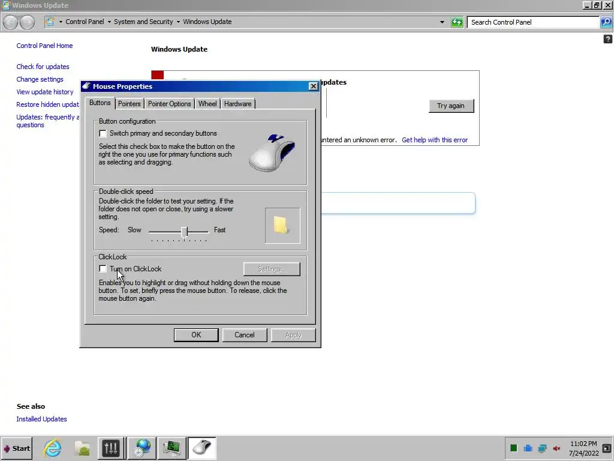Click the search magnifier icon
Viewport: 614px width, 461px height.
coord(606,22)
